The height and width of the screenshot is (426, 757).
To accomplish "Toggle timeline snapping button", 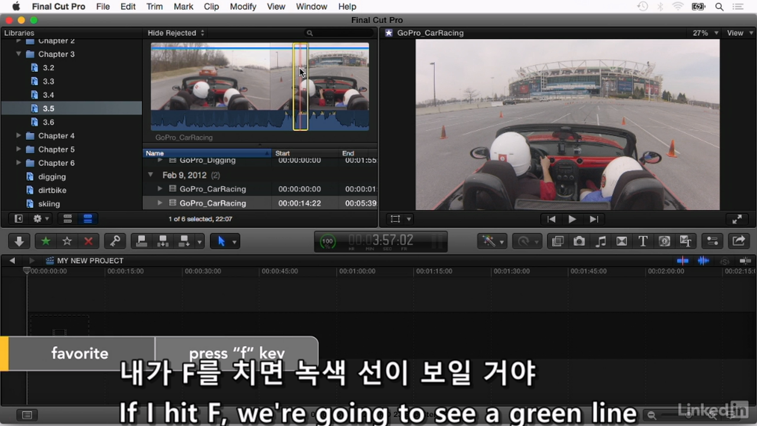I will coord(745,260).
